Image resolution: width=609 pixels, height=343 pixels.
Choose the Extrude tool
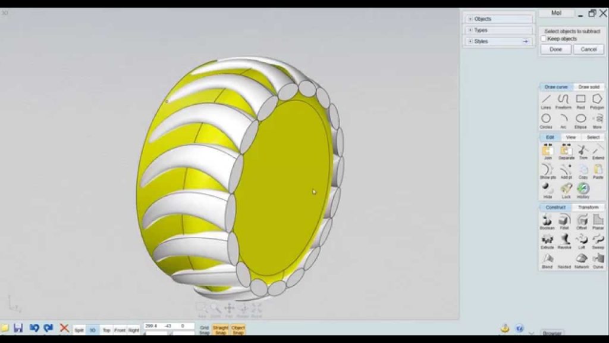pos(547,240)
